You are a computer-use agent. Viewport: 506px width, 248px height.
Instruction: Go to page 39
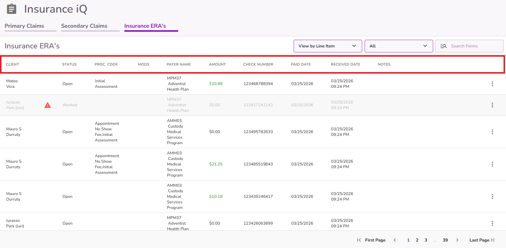445,240
